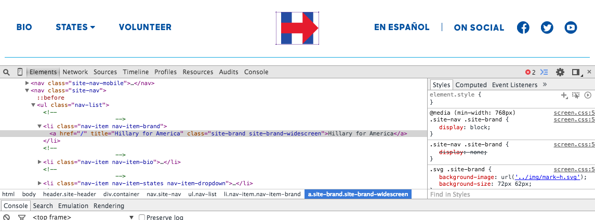Select a.site-brand.site-brand-widescreen breadcrumb
Image resolution: width=595 pixels, height=220 pixels.
click(358, 194)
